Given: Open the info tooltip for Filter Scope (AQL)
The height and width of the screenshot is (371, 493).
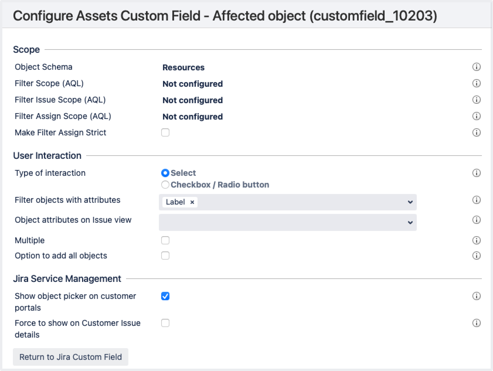Looking at the screenshot, I should (477, 84).
